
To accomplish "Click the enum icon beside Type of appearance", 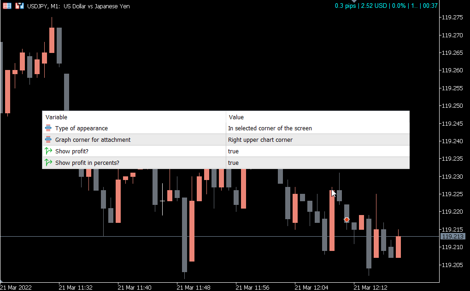I will pyautogui.click(x=48, y=128).
